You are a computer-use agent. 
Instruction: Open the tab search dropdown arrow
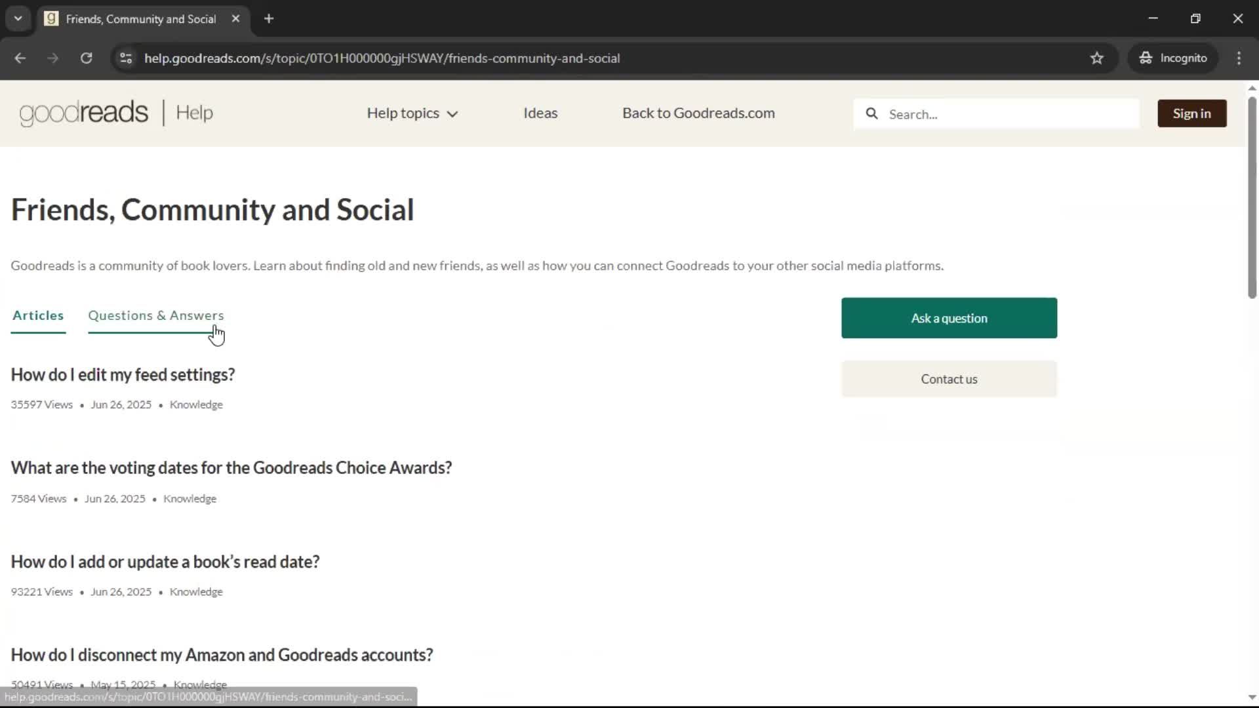18,19
